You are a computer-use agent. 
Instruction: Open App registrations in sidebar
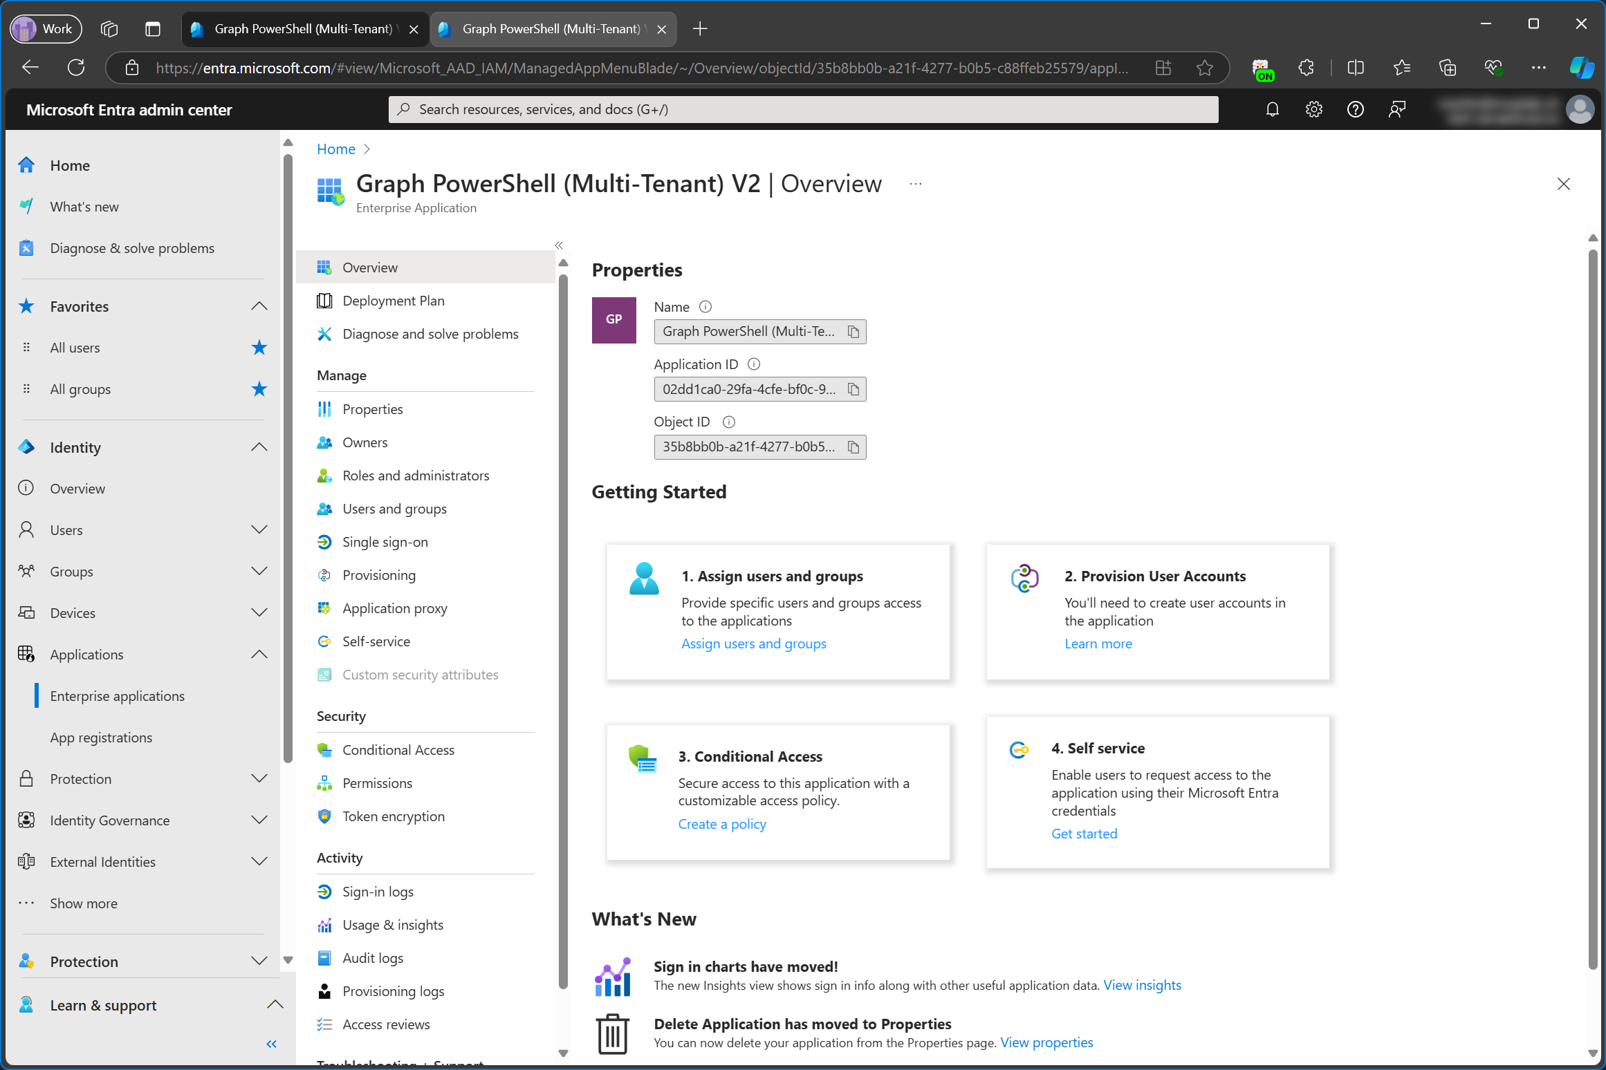pos(101,738)
